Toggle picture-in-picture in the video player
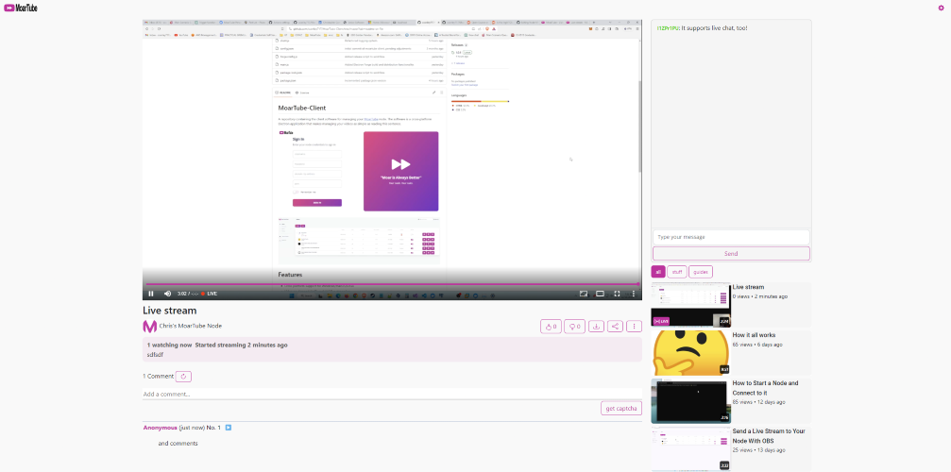This screenshot has height=472, width=951. (584, 294)
